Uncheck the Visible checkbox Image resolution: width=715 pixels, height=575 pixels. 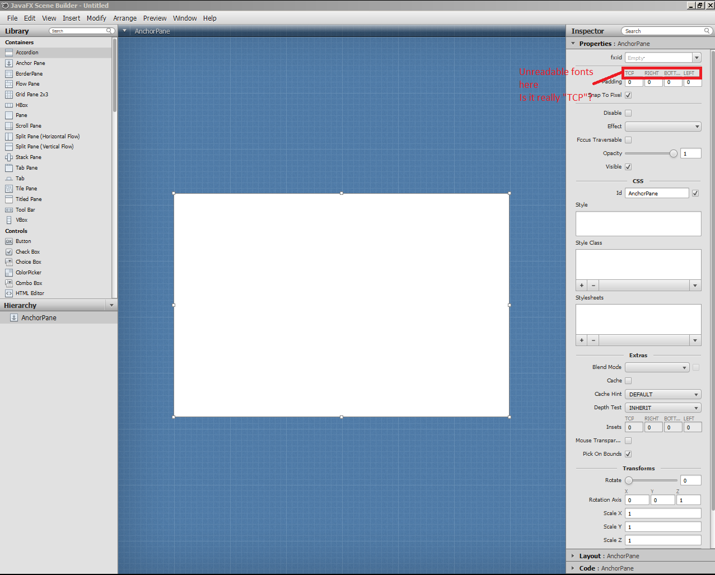[x=628, y=167]
